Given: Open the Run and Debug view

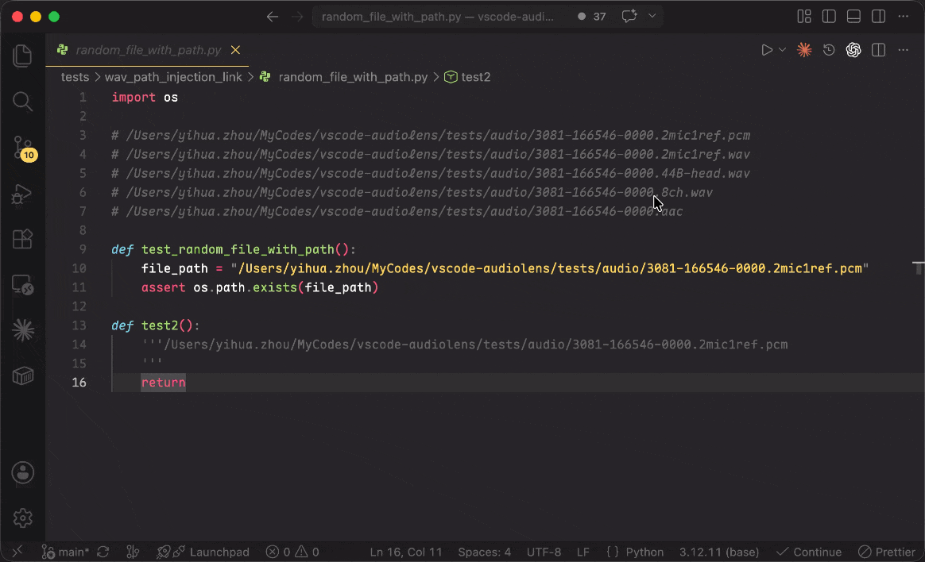Looking at the screenshot, I should 22,194.
